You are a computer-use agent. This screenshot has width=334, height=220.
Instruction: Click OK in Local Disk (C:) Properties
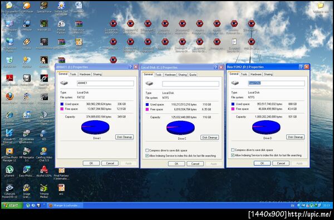(176, 164)
